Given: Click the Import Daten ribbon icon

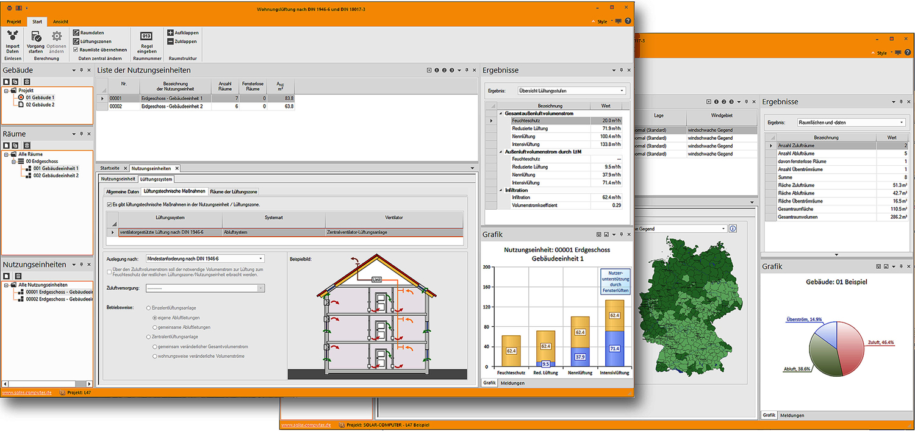Looking at the screenshot, I should click(x=12, y=37).
